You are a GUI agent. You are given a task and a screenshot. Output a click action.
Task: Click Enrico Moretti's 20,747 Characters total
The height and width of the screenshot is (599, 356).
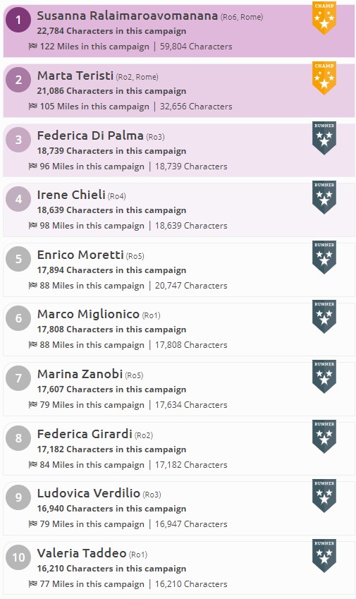tap(191, 286)
